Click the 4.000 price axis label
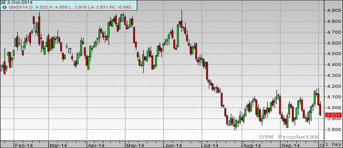The width and height of the screenshot is (343, 148). [x=333, y=108]
